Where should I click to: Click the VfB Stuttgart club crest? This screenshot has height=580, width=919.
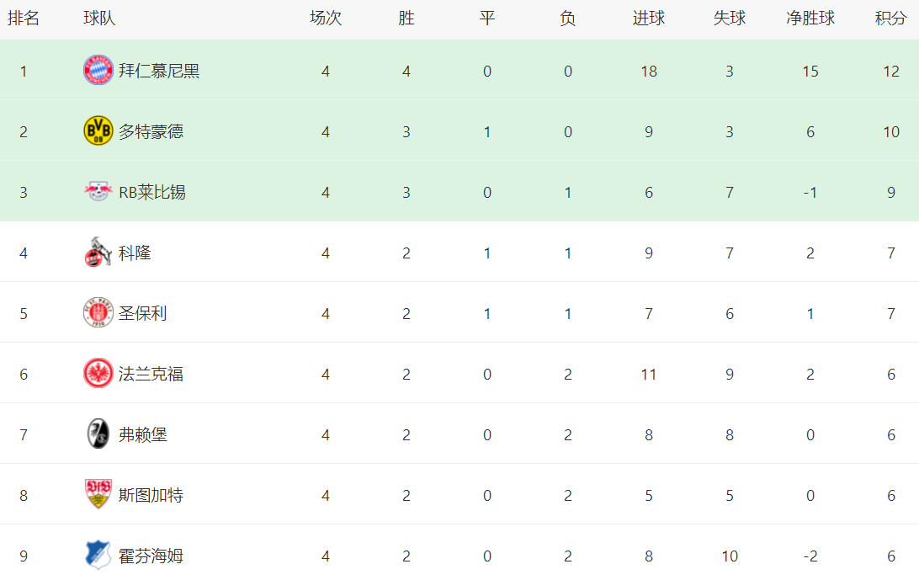(x=98, y=495)
